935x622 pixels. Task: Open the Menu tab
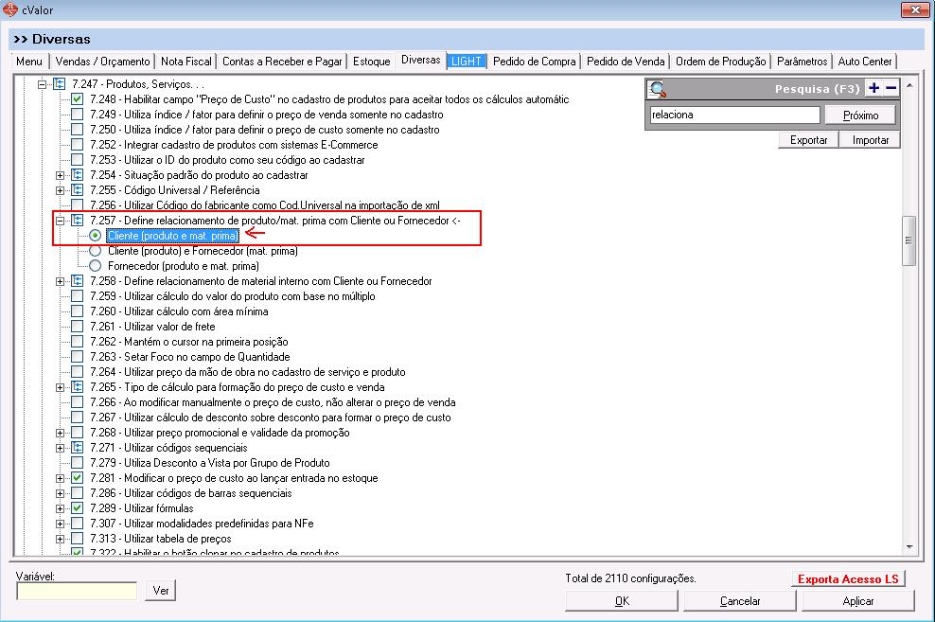click(x=29, y=62)
